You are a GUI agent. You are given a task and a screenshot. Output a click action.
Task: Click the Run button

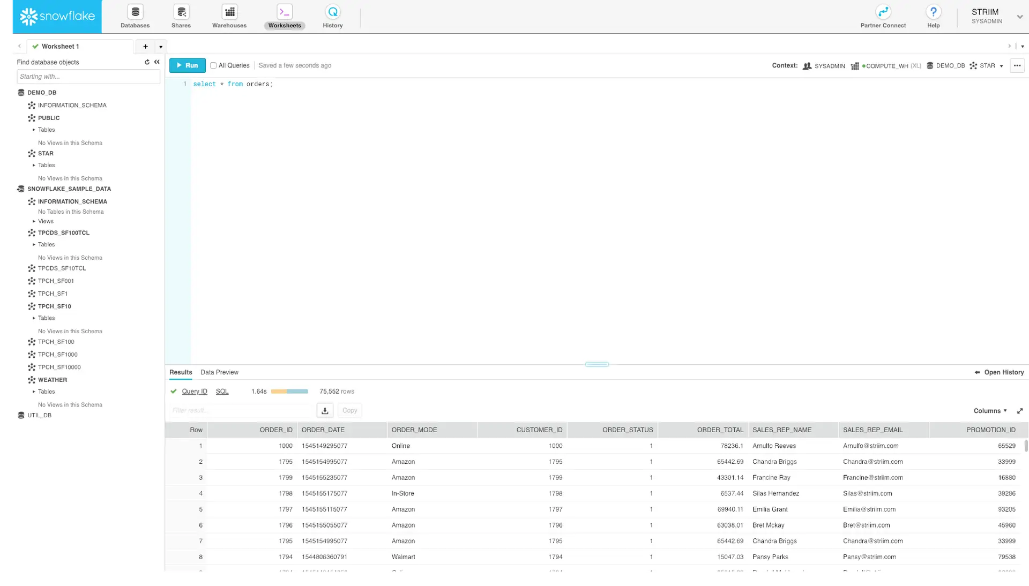[187, 65]
